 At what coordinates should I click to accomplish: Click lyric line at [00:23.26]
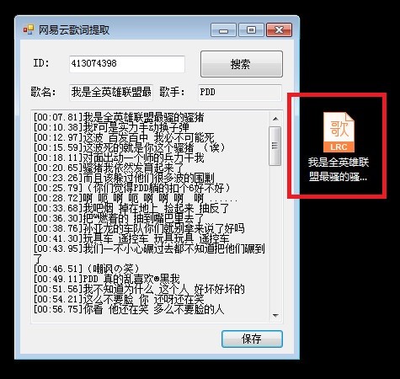coord(124,178)
